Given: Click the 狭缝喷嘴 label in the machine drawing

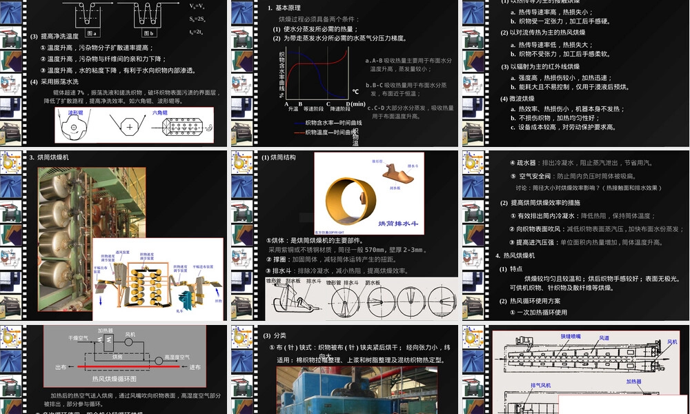Looking at the screenshot, I should [571, 337].
